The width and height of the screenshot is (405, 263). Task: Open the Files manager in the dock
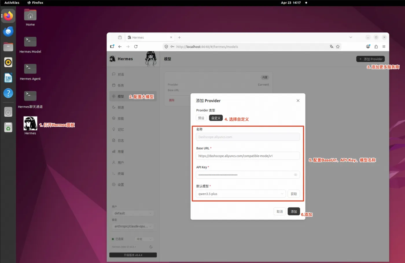pyautogui.click(x=8, y=47)
